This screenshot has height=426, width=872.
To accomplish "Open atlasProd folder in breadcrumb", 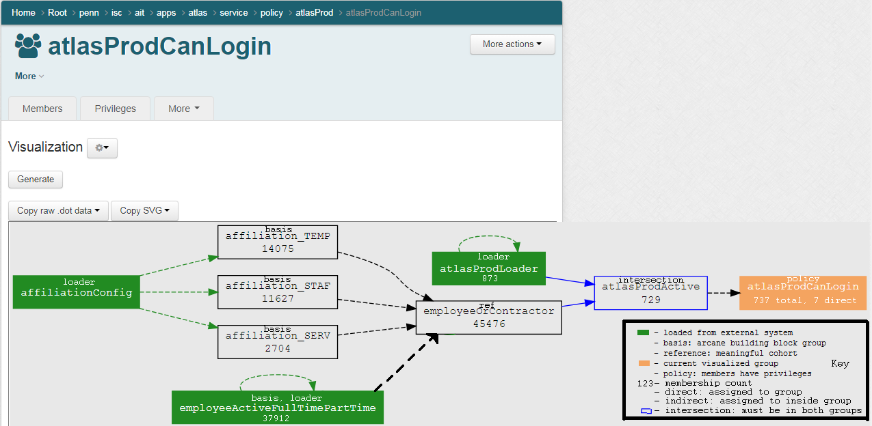I will [315, 12].
